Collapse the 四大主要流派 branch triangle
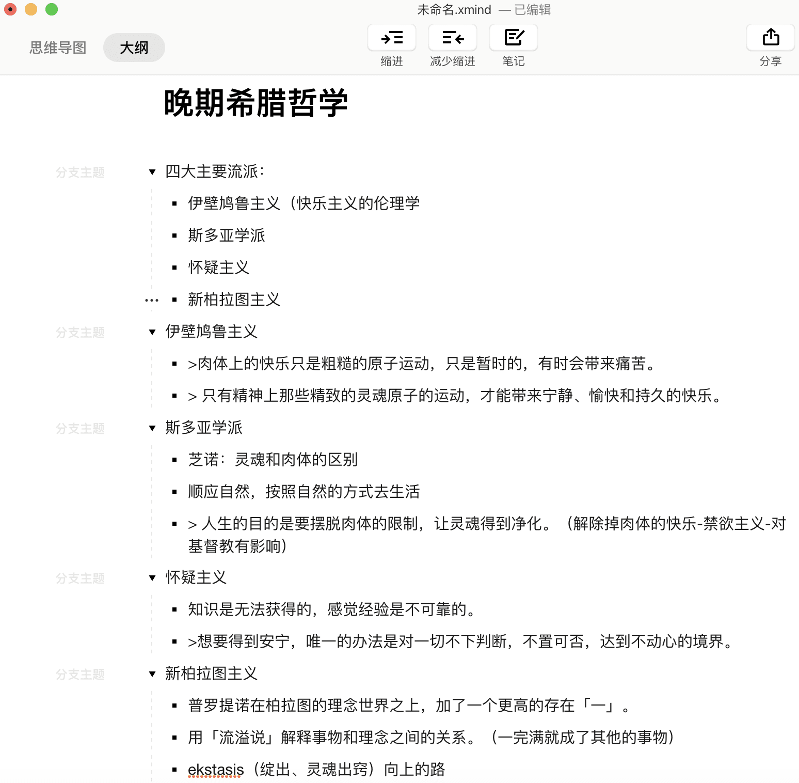This screenshot has height=783, width=799. 151,171
